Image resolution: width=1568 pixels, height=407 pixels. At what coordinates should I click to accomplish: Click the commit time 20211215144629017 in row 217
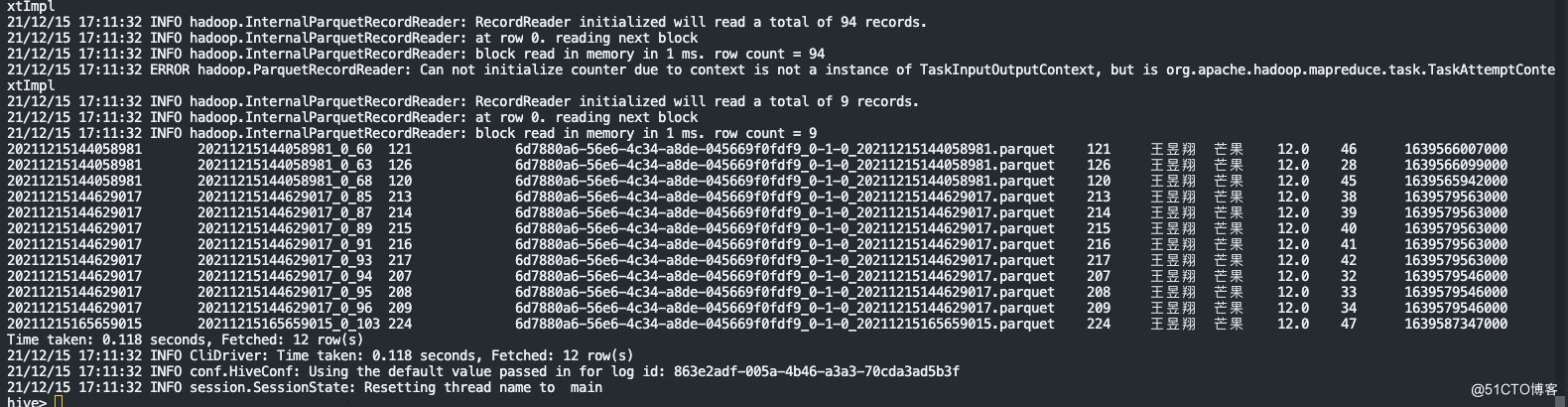tap(74, 260)
